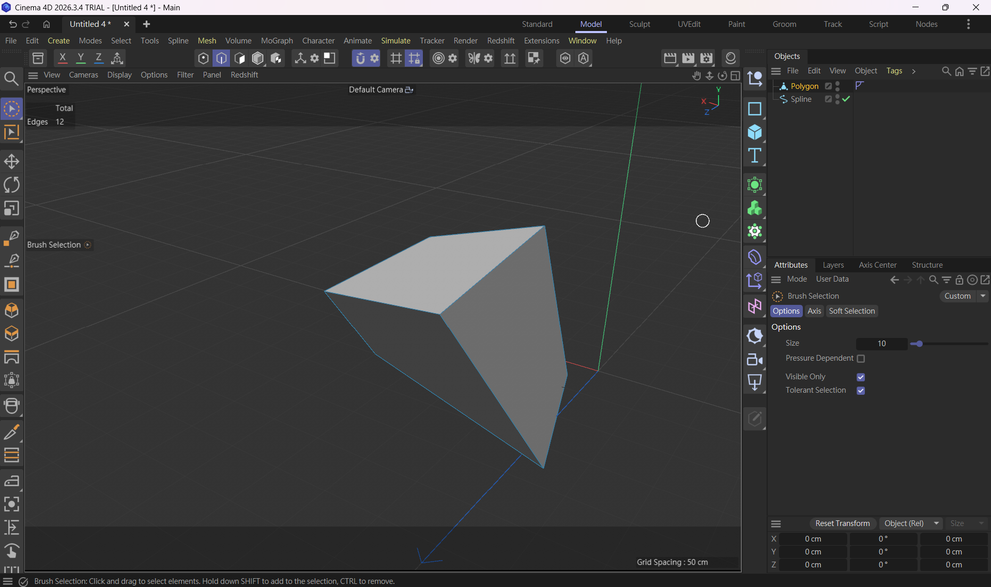Screen dimensions: 991x587
Task: Switch to the Sculpt layout
Action: pos(639,24)
